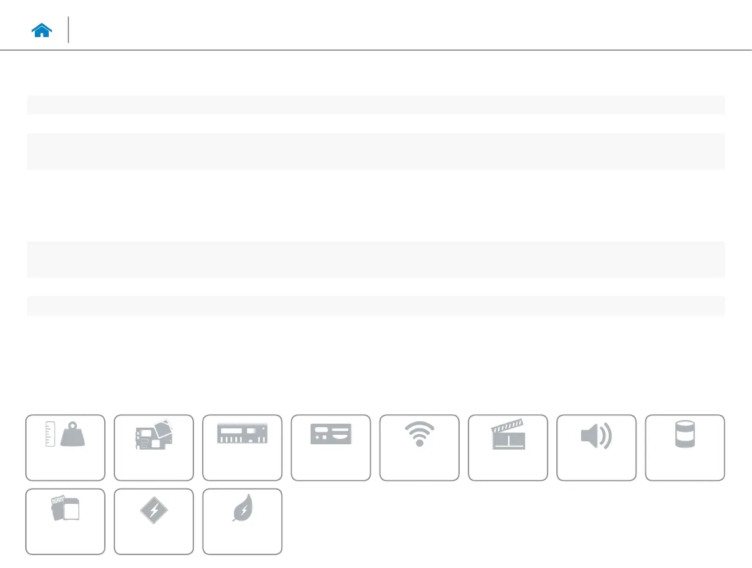This screenshot has height=568, width=752.
Task: View the ports and connectors tile
Action: click(331, 448)
